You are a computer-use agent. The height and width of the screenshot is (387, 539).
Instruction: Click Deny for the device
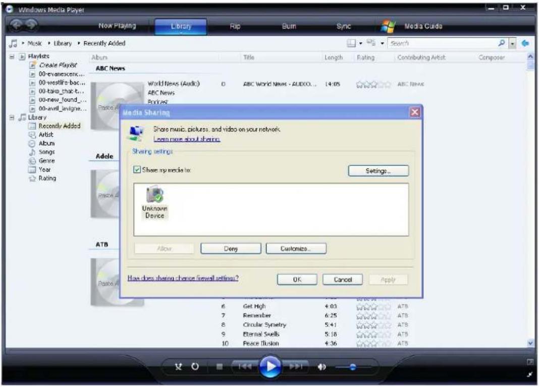[231, 248]
